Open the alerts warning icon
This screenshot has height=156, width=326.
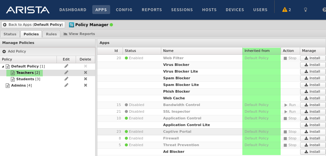pos(284,10)
